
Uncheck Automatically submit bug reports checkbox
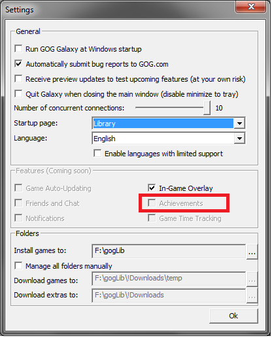pyautogui.click(x=18, y=63)
